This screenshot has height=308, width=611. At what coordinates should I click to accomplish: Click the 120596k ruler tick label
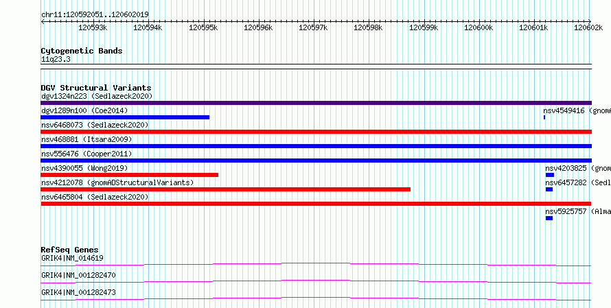point(258,27)
